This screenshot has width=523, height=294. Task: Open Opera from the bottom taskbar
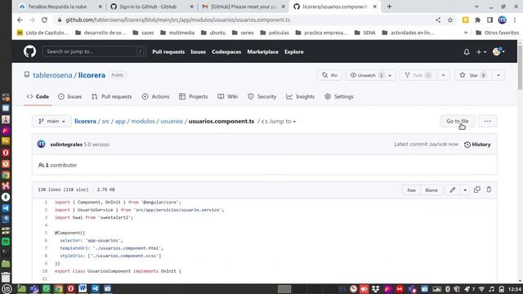click(71, 288)
